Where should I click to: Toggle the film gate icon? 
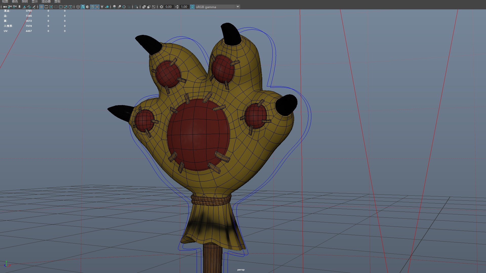46,7
